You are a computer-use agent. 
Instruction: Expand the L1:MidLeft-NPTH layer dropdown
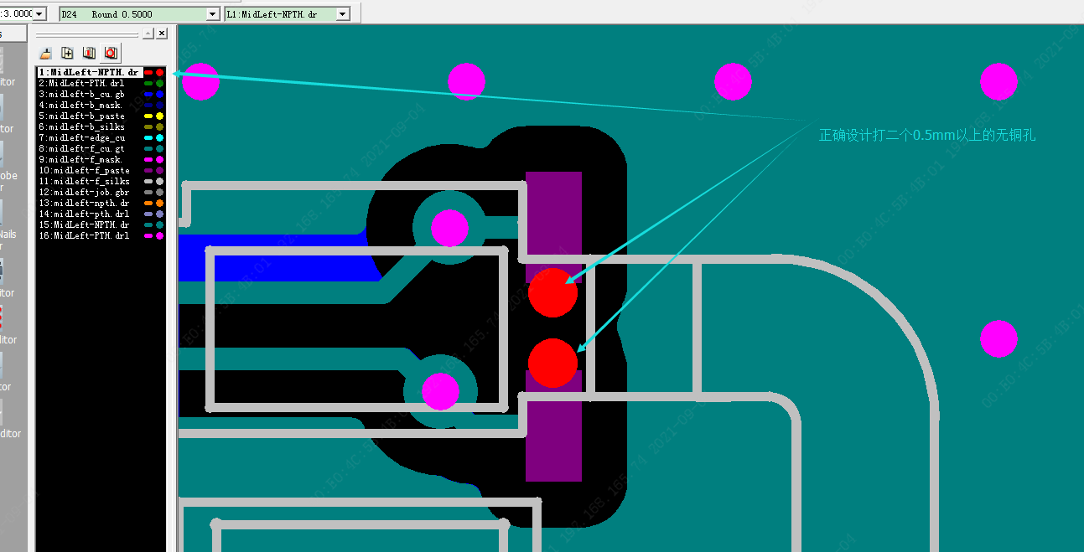(342, 14)
